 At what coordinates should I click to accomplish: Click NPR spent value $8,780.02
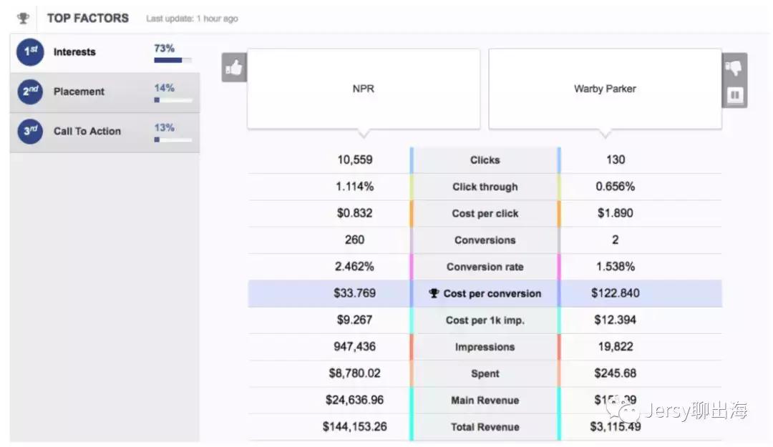point(355,373)
